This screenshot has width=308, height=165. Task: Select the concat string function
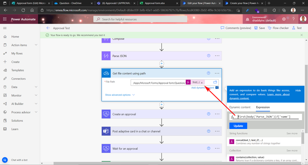coord(264,142)
